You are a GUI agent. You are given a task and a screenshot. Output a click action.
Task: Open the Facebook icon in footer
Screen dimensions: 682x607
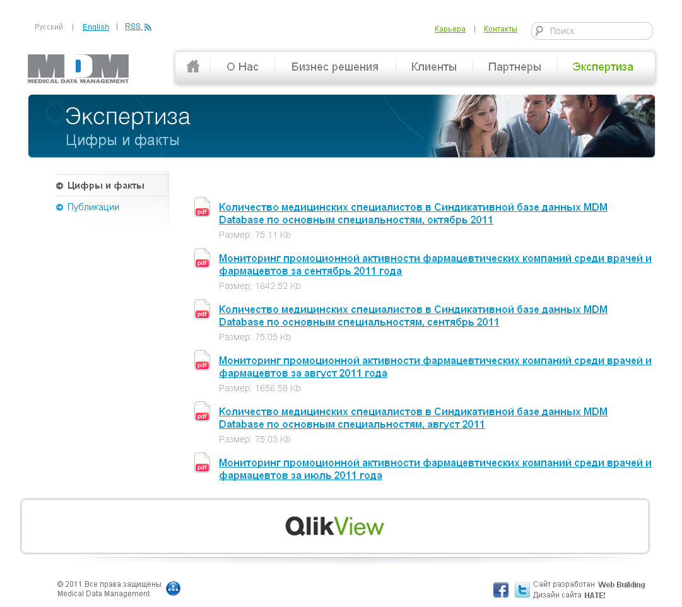(x=501, y=590)
